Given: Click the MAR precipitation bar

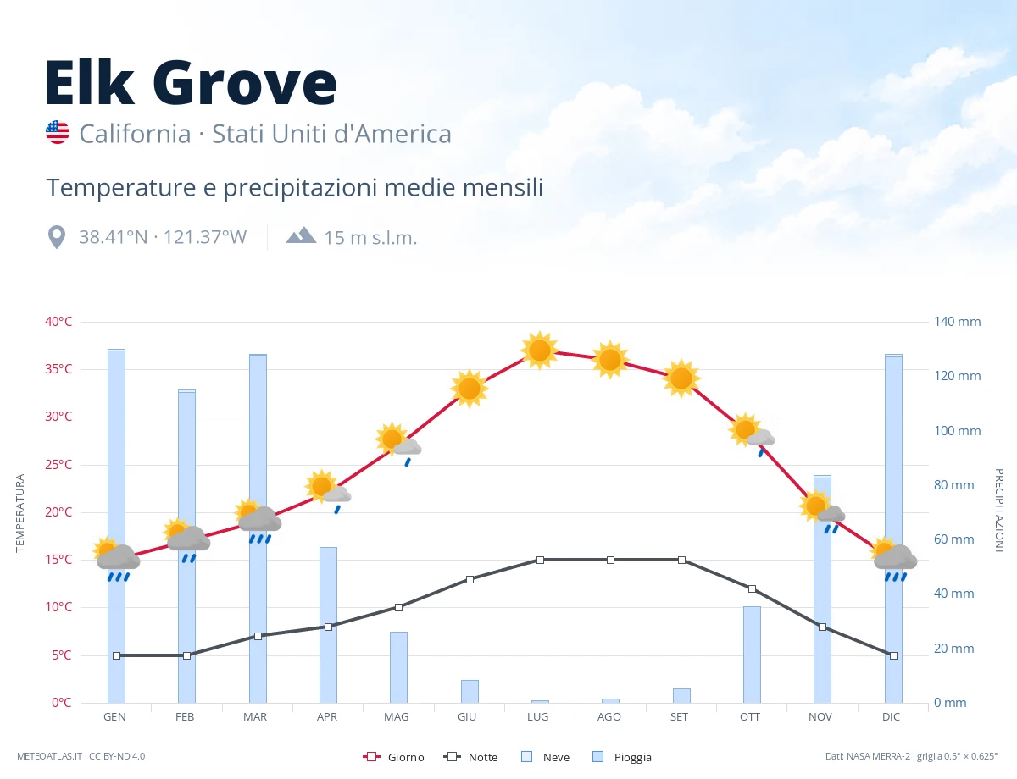Looking at the screenshot, I should tap(258, 528).
